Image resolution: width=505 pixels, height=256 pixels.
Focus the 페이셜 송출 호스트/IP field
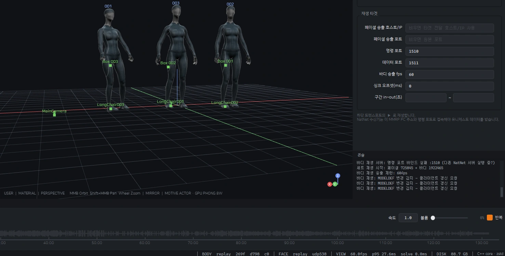coord(450,28)
